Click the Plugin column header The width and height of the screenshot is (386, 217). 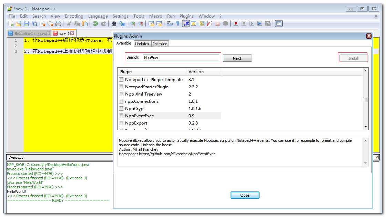click(x=152, y=72)
